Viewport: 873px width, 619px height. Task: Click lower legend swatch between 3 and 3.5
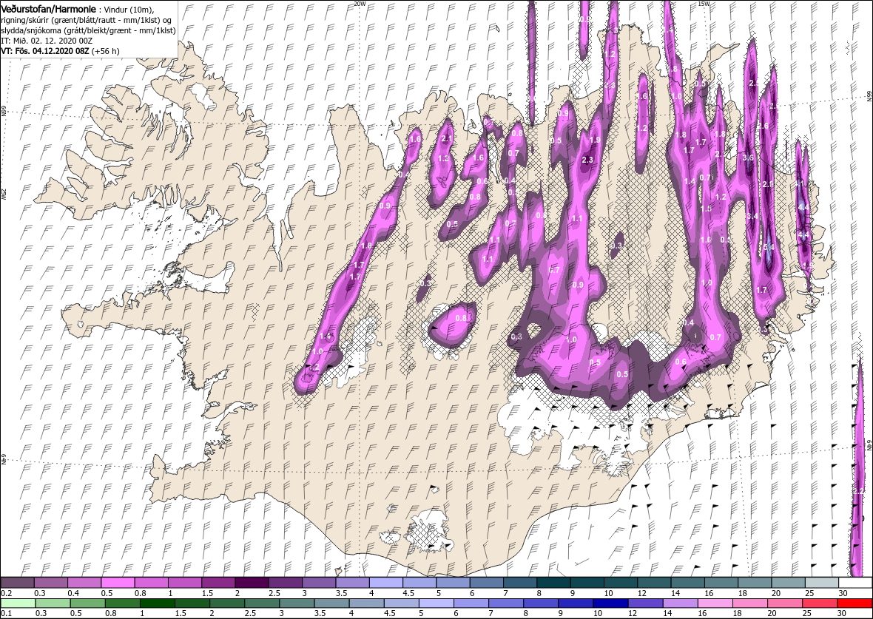click(297, 603)
